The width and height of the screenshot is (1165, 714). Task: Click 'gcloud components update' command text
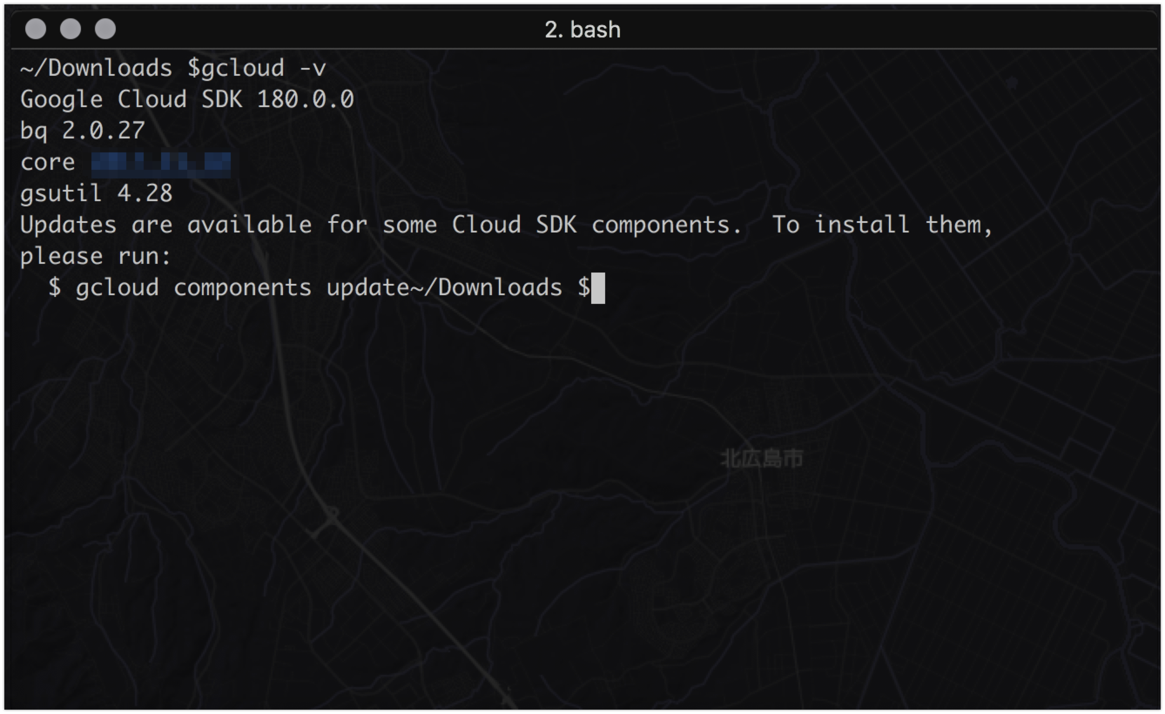coord(242,287)
